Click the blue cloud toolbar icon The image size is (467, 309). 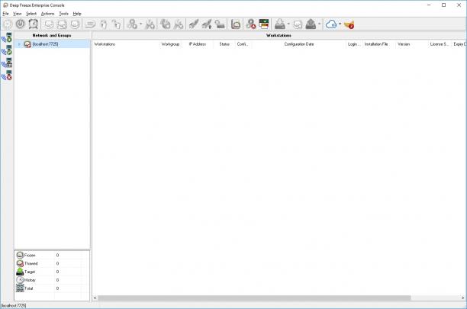click(331, 24)
